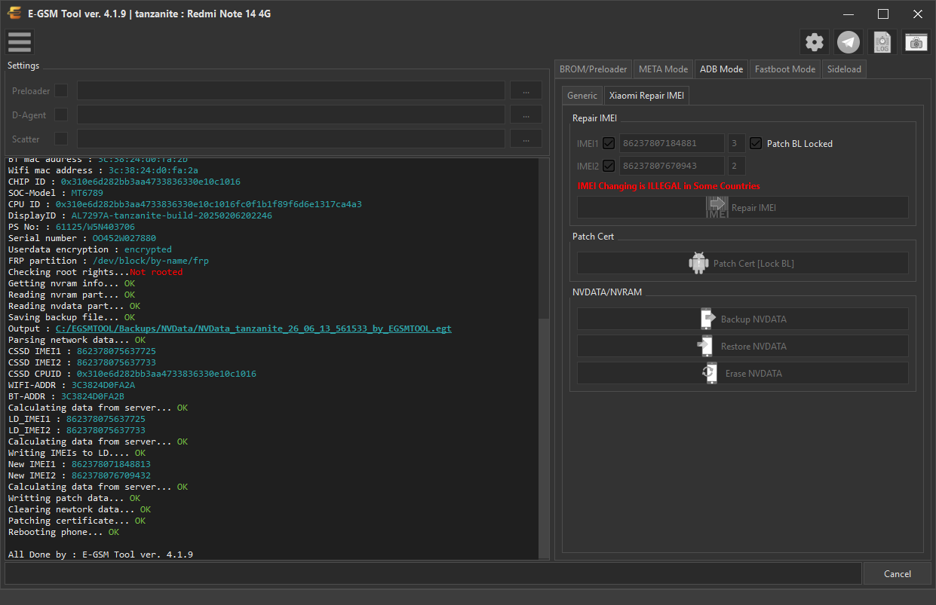Click the empty field left of Cancel
Viewport: 936px width, 605px height.
433,573
